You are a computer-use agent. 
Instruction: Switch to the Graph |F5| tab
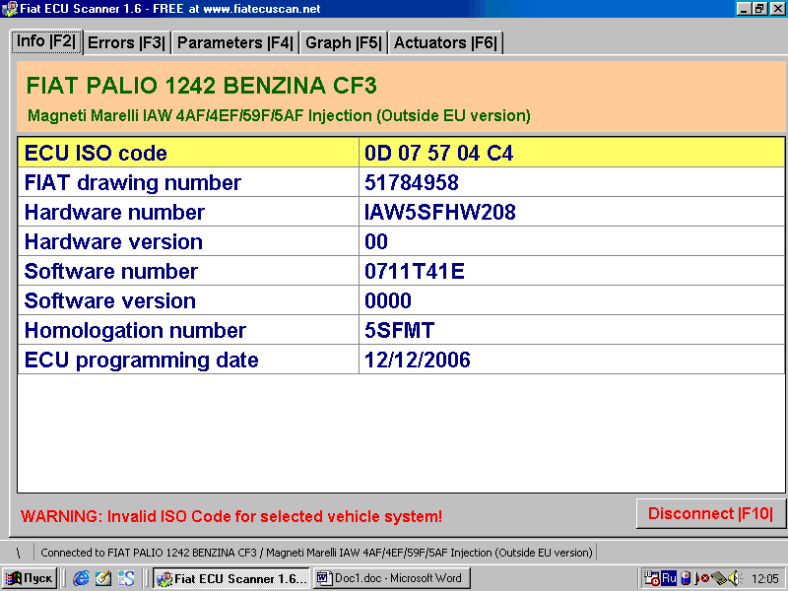344,42
